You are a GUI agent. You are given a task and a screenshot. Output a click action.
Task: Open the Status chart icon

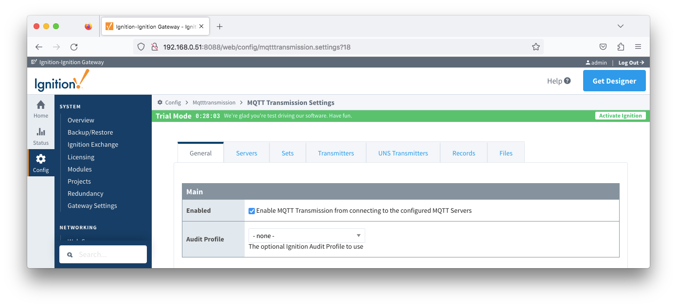coord(41,132)
